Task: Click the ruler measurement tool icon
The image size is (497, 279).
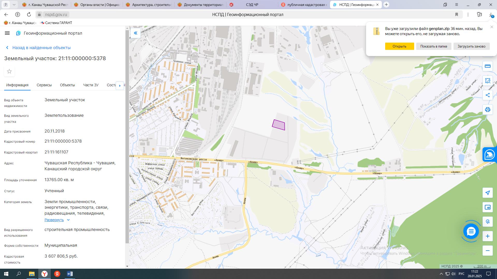Action: point(488,66)
